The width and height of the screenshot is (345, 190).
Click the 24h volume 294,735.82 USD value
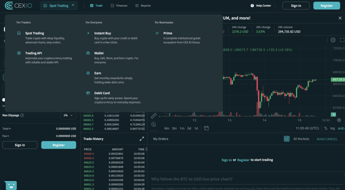289,31
